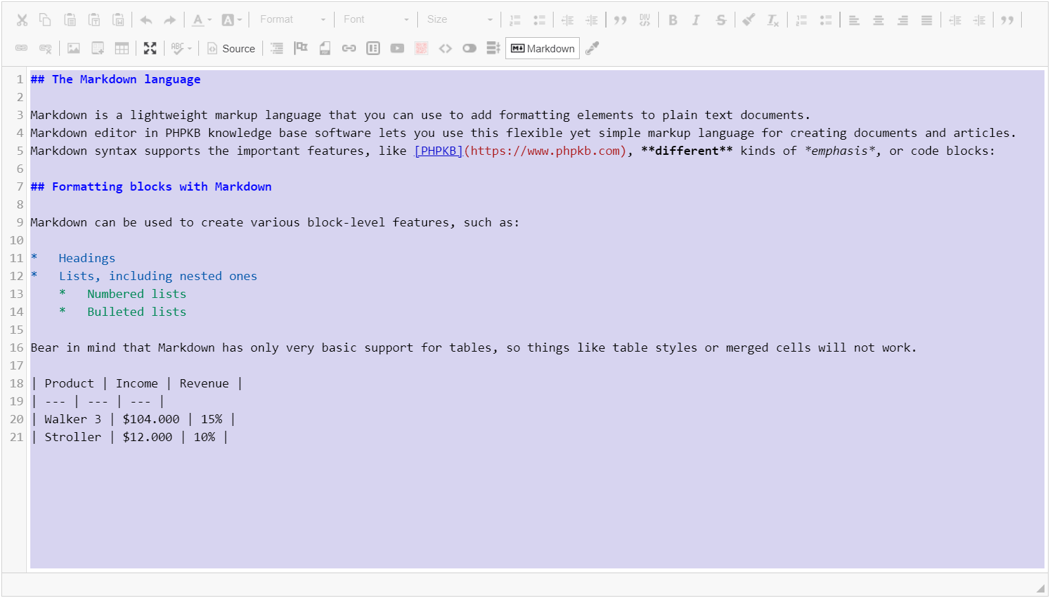The image size is (1050, 598).
Task: Click line number 16 in gutter
Action: tap(17, 348)
